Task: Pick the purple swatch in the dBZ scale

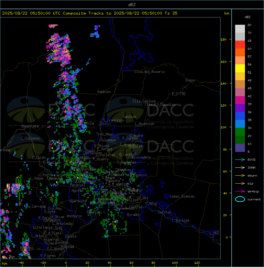Action: [x=240, y=108]
